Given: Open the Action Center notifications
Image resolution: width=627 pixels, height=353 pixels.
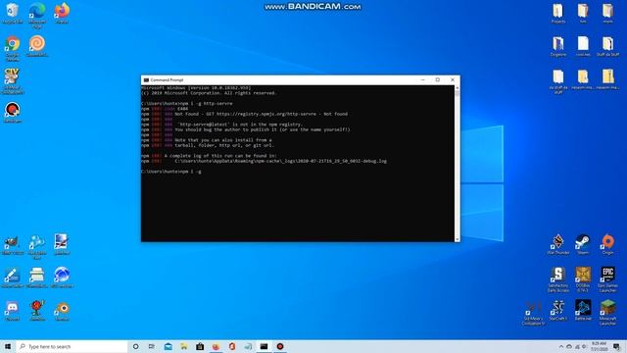Looking at the screenshot, I should coord(616,346).
